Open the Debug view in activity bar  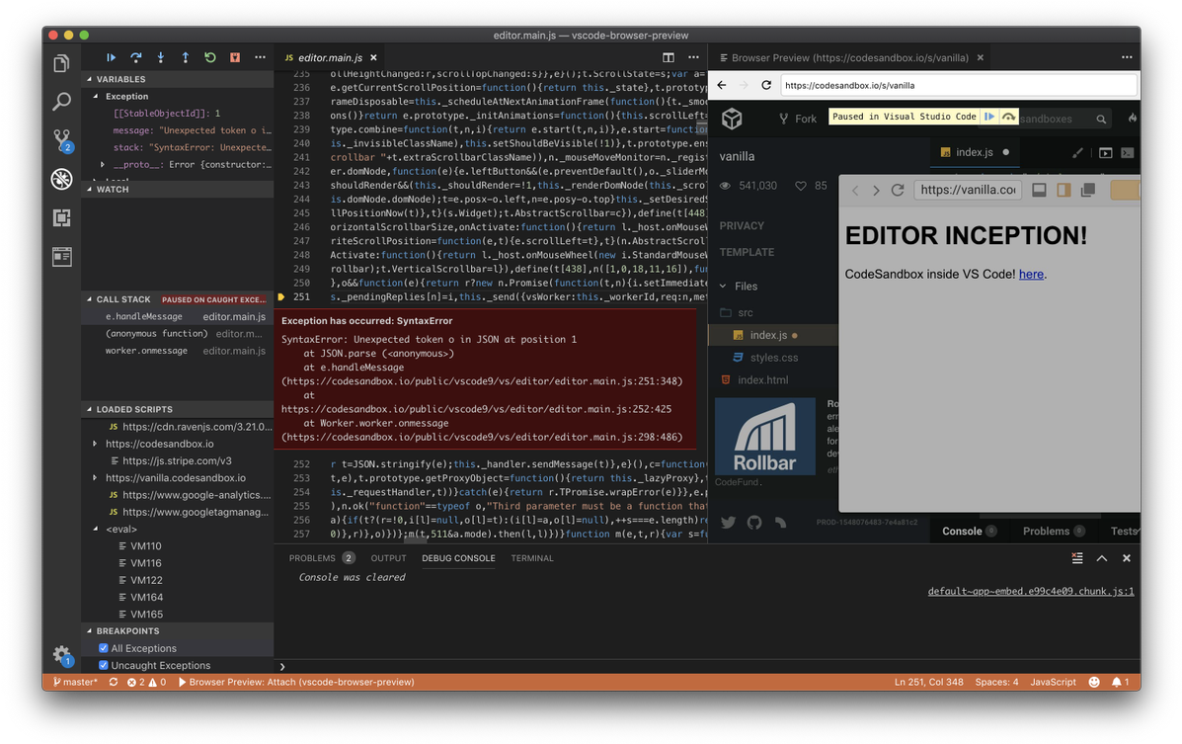(62, 179)
